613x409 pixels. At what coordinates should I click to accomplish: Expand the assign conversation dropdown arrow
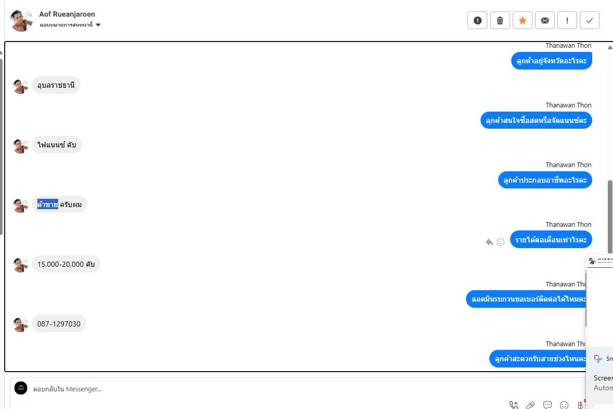coord(98,25)
